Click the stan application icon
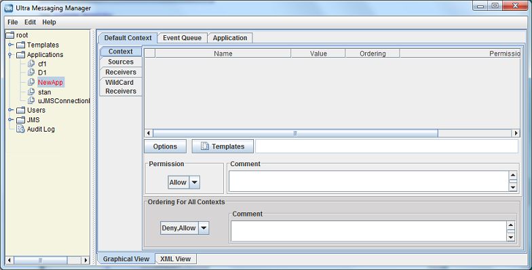The height and width of the screenshot is (270, 532). tap(31, 92)
